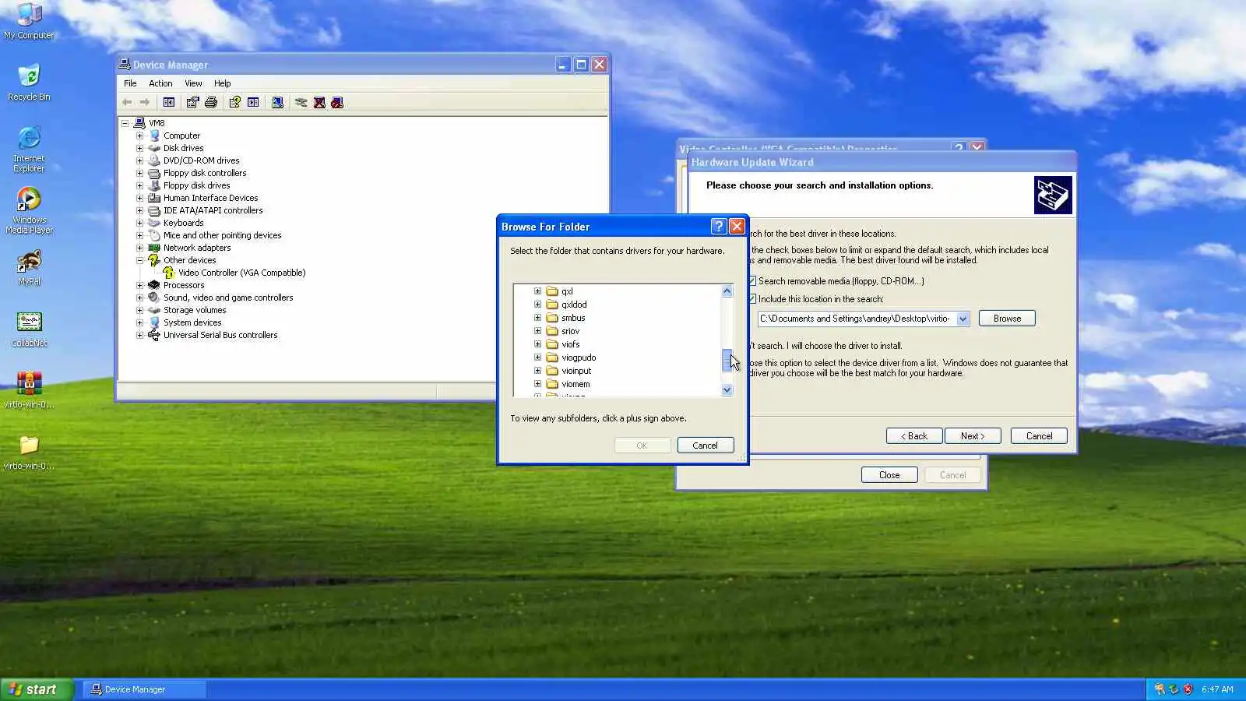
Task: Expand the Processors node
Action: click(139, 285)
